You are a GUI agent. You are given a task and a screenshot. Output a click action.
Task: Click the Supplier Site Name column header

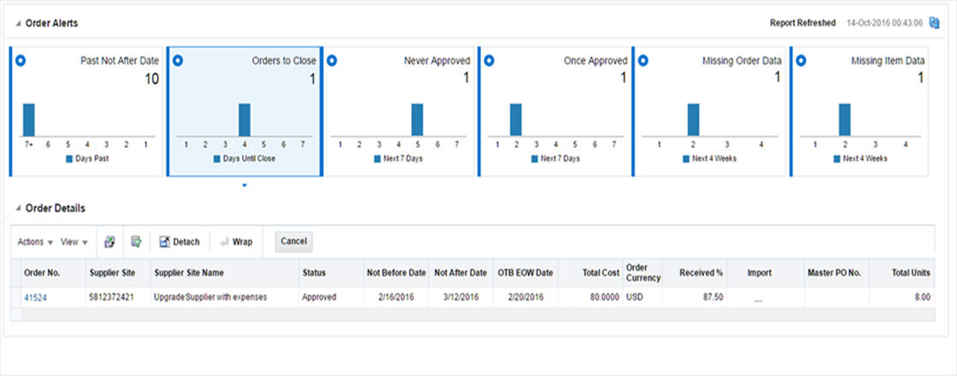[x=225, y=273]
